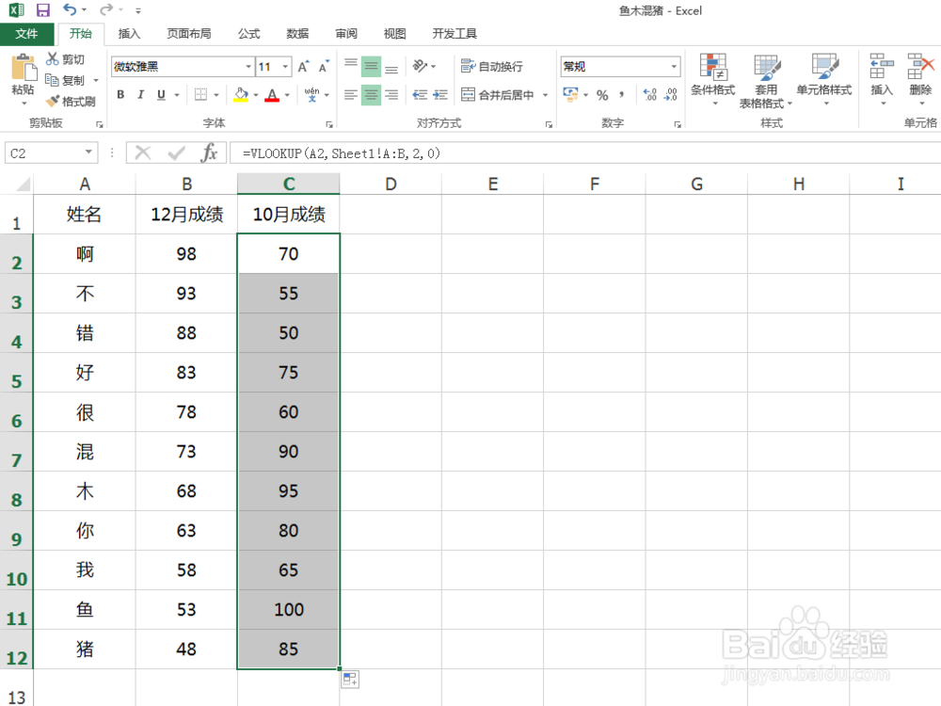The width and height of the screenshot is (941, 706).
Task: Toggle middle align button
Action: (x=371, y=66)
